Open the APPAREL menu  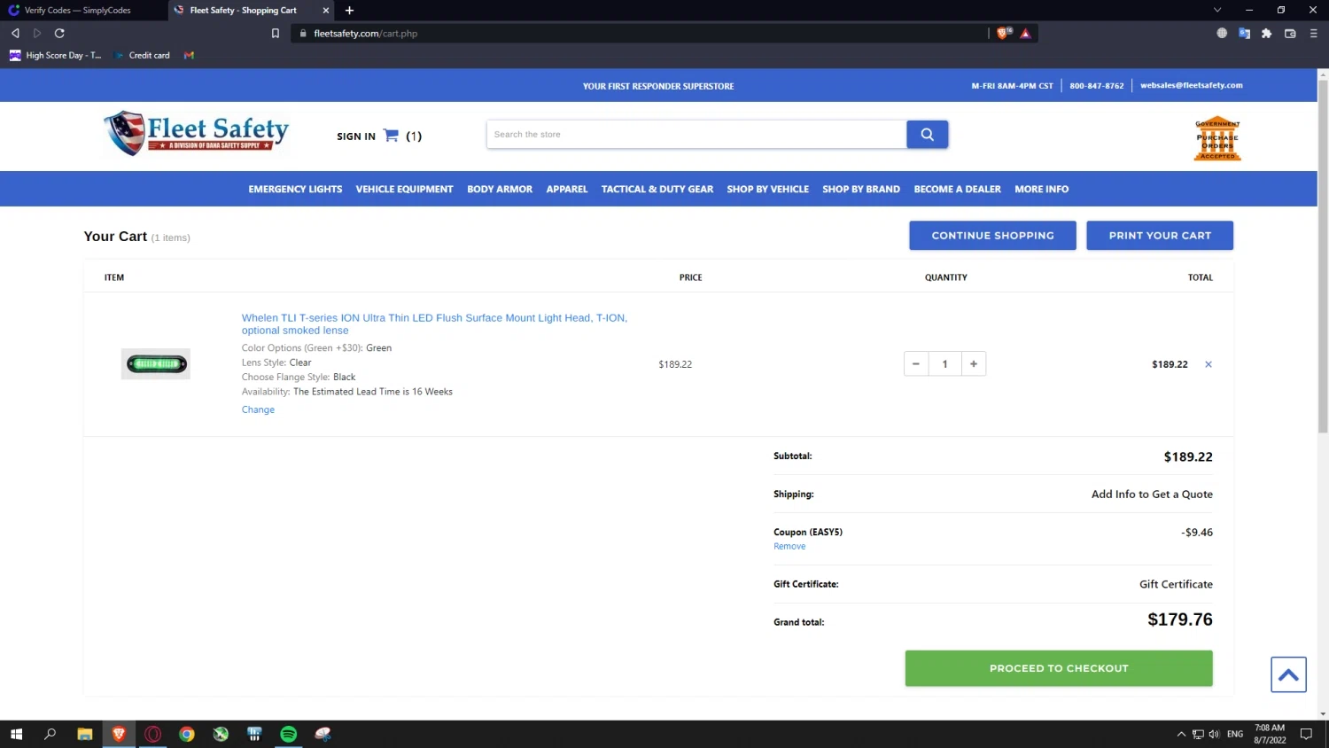(567, 189)
